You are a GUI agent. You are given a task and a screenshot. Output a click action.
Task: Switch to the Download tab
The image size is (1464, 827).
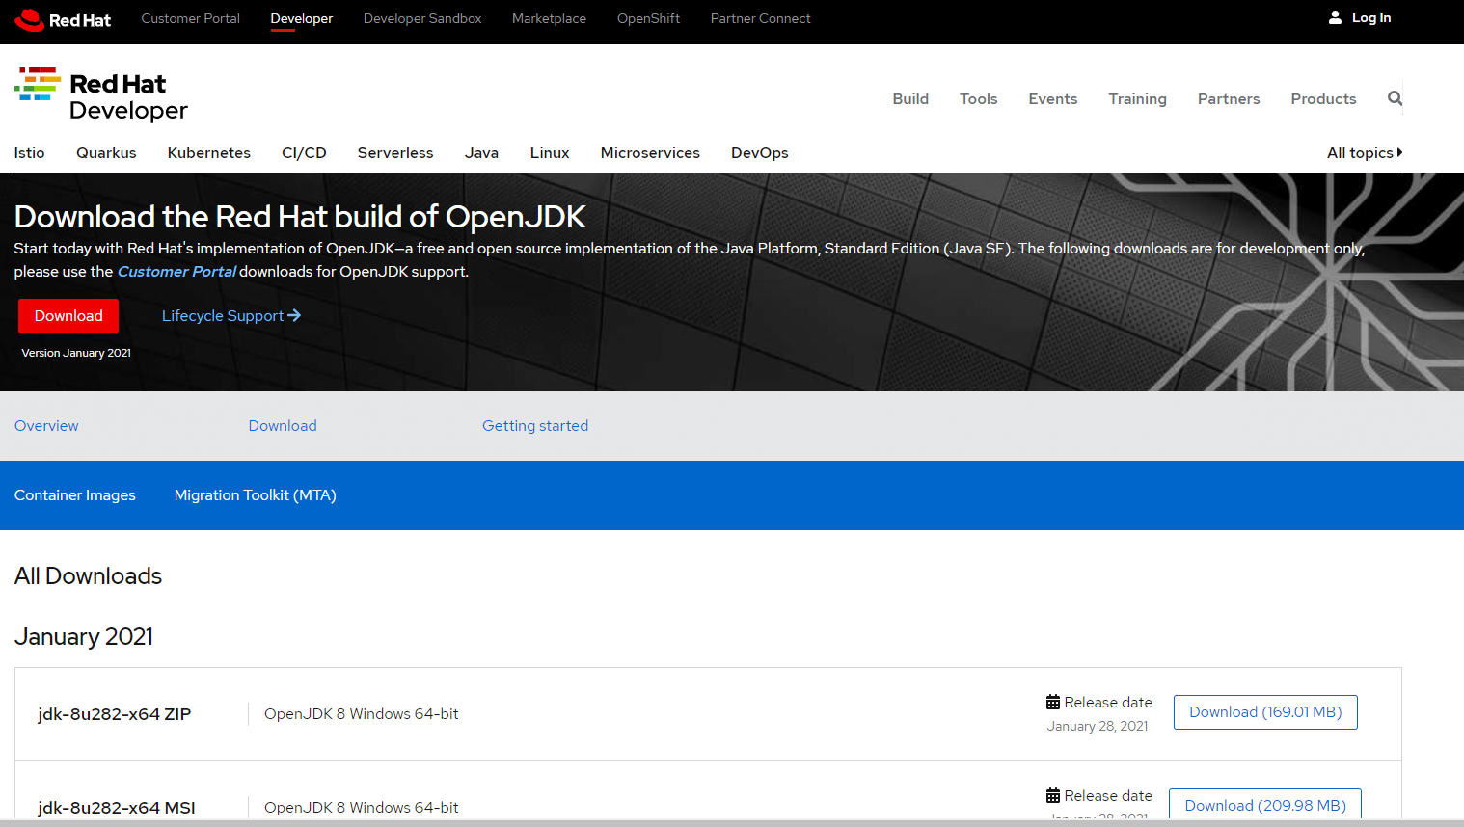click(x=283, y=425)
